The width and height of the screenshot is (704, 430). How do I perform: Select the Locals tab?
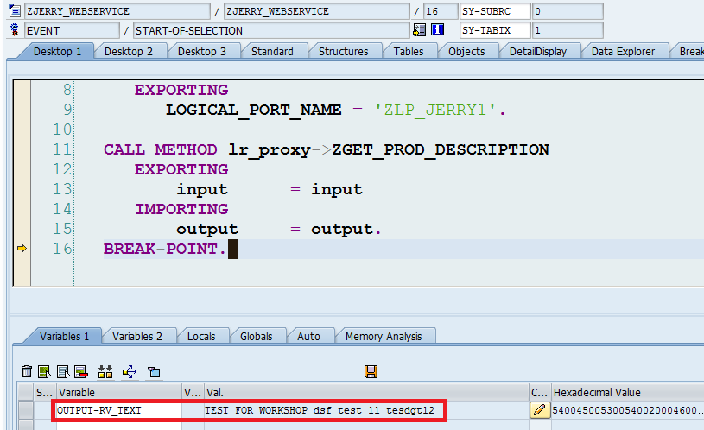tap(201, 336)
